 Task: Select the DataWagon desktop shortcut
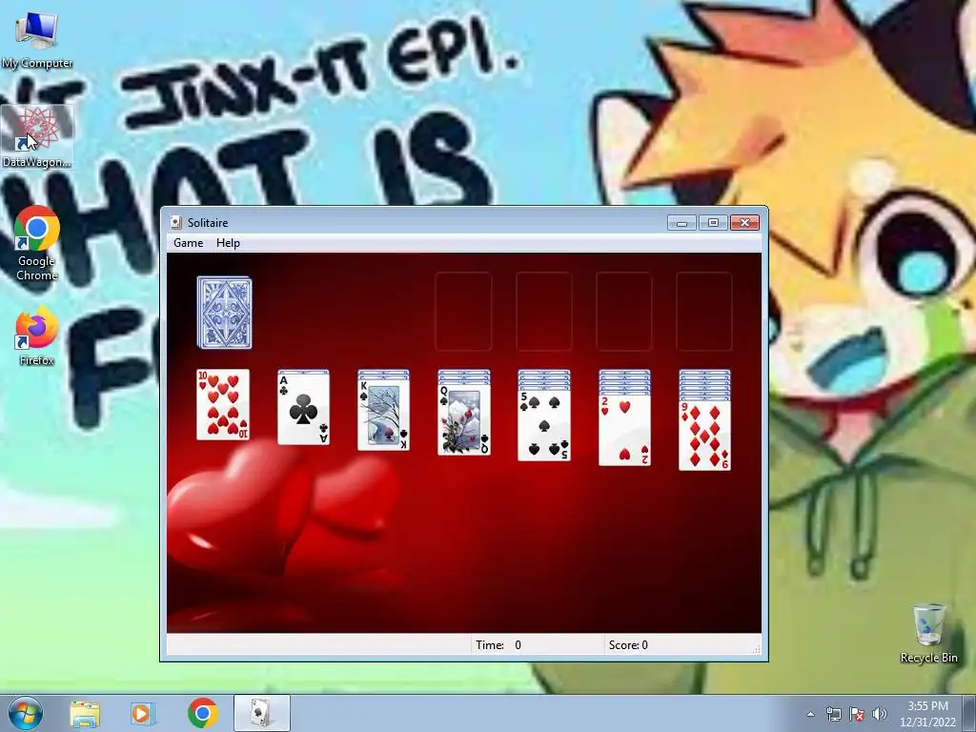tap(37, 137)
